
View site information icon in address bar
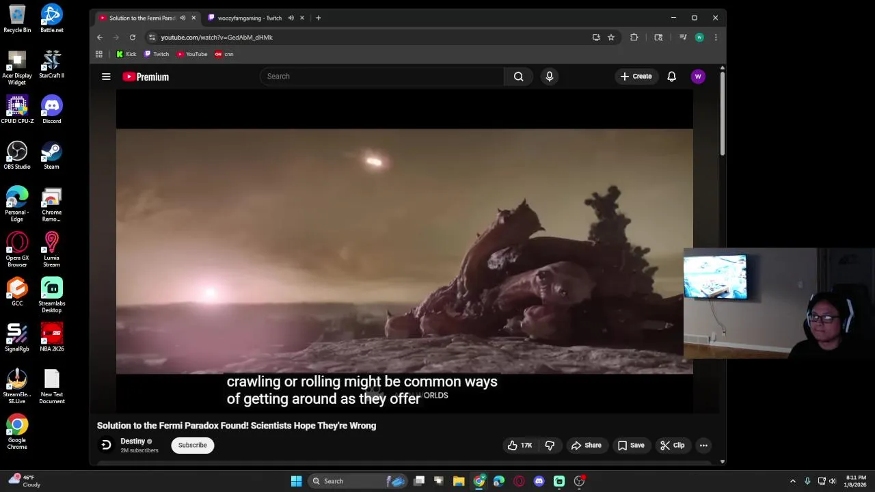click(152, 38)
